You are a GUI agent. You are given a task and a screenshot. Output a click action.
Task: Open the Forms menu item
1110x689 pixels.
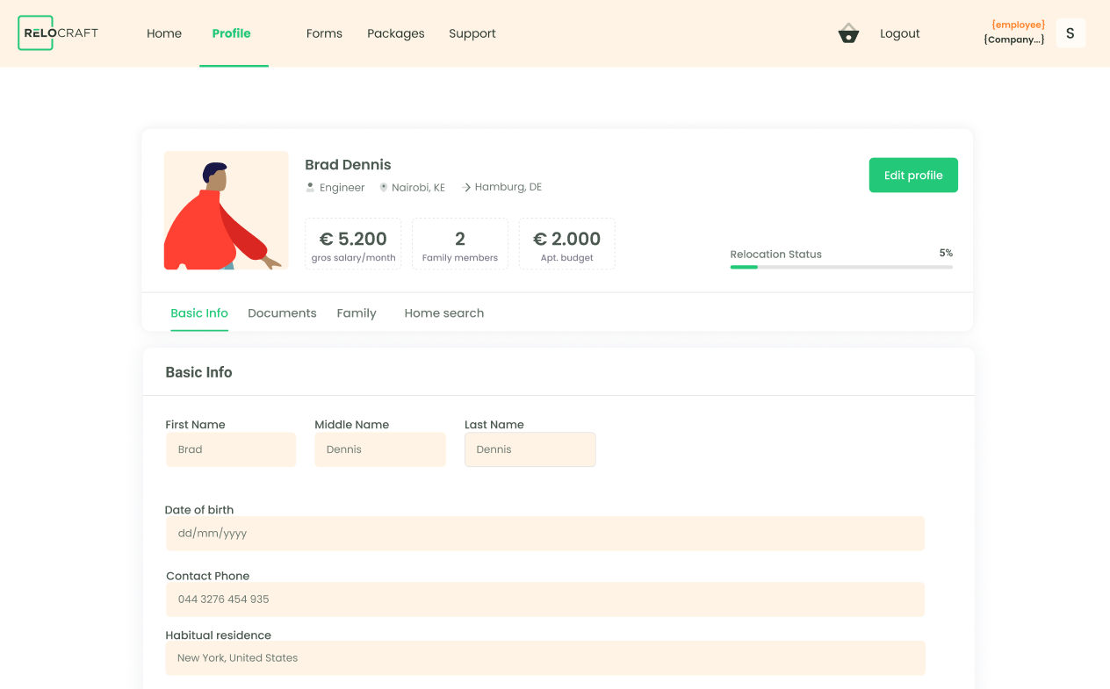324,33
